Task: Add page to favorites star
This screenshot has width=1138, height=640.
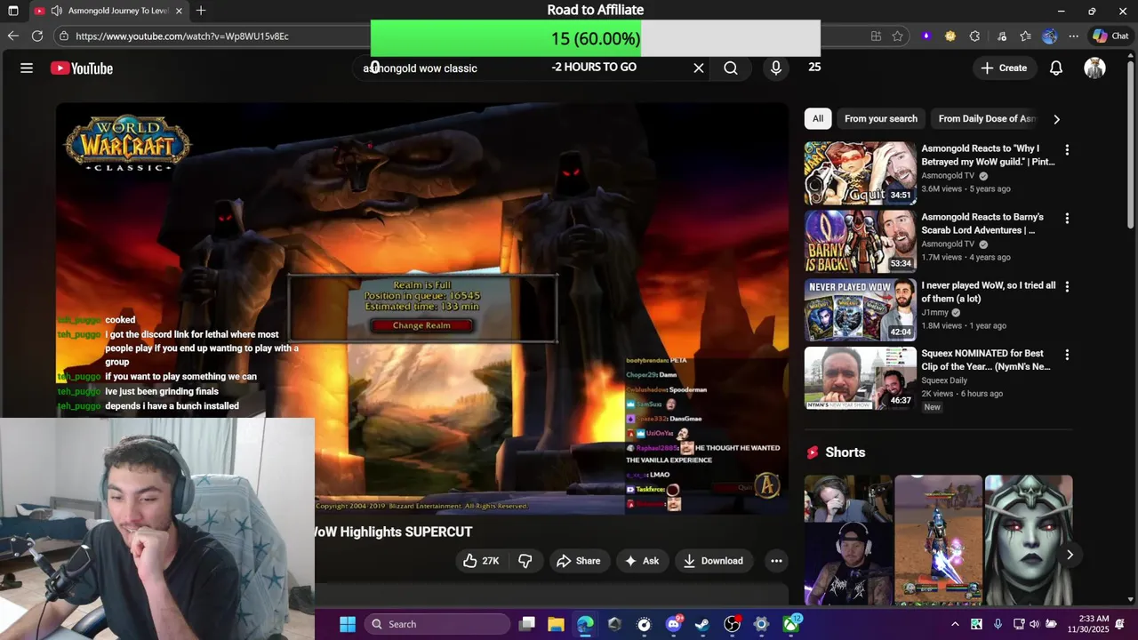Action: (x=898, y=36)
